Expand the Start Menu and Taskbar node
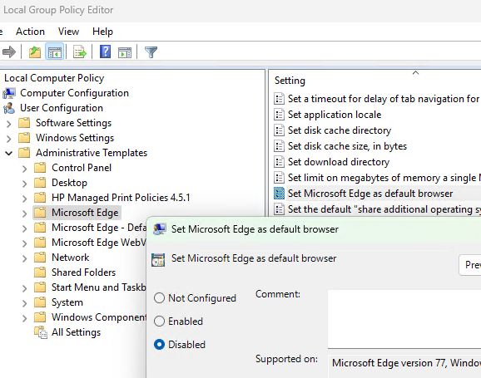Screen dimensions: 481x378 [x=24, y=288]
